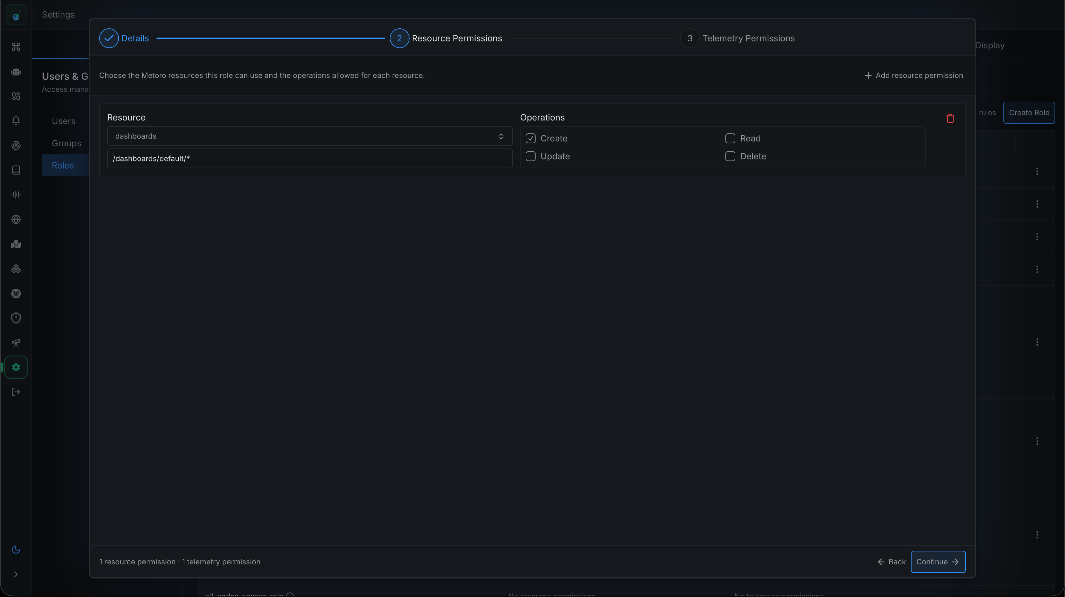
Task: Open the settings gear sidebar icon
Action: tap(16, 367)
